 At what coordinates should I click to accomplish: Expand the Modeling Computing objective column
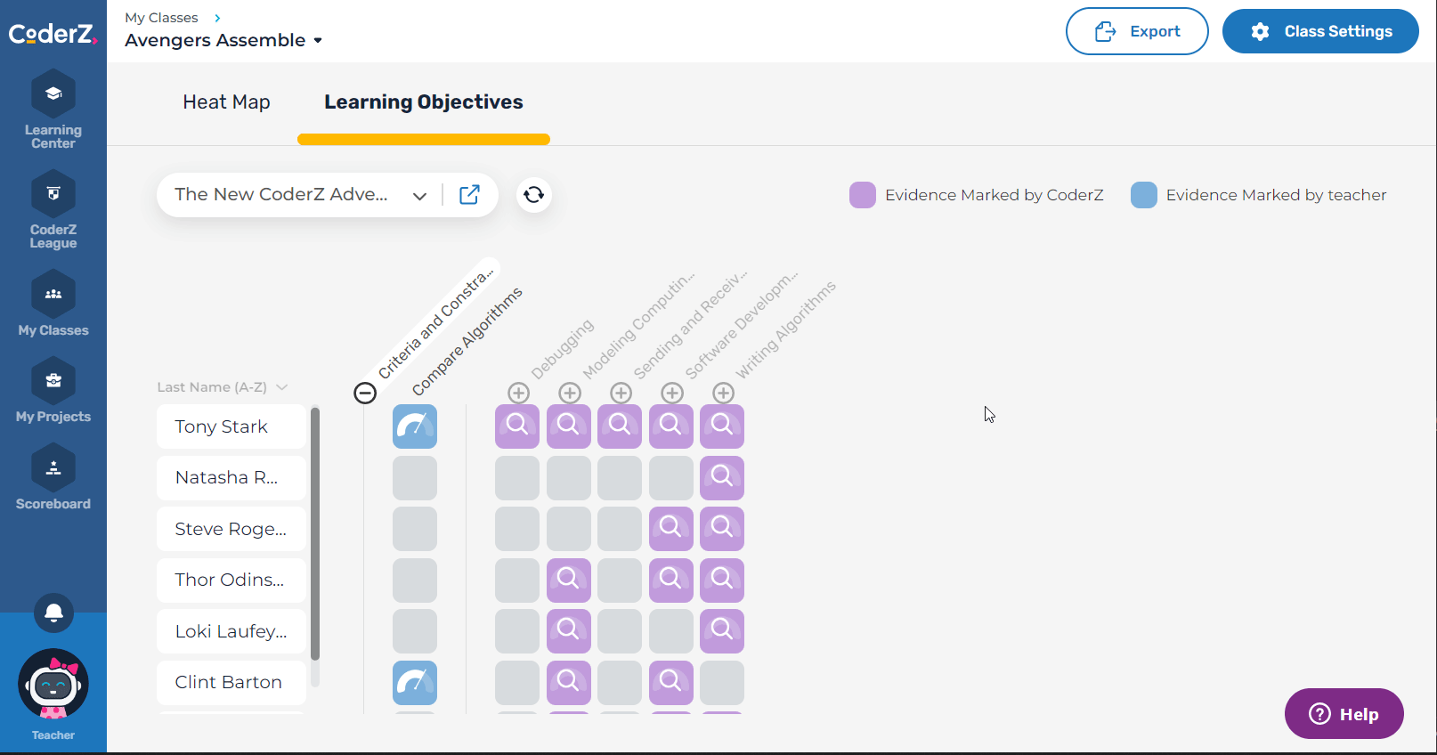click(x=570, y=393)
